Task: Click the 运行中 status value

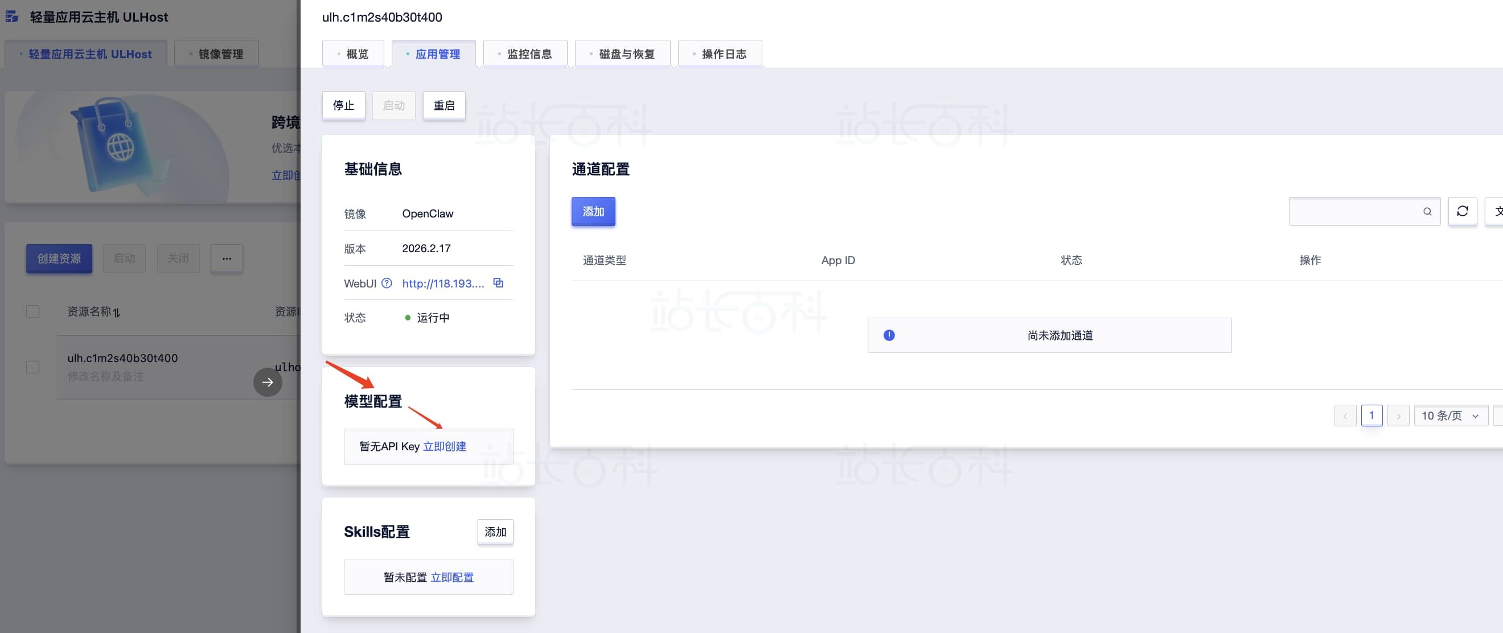Action: [x=433, y=318]
